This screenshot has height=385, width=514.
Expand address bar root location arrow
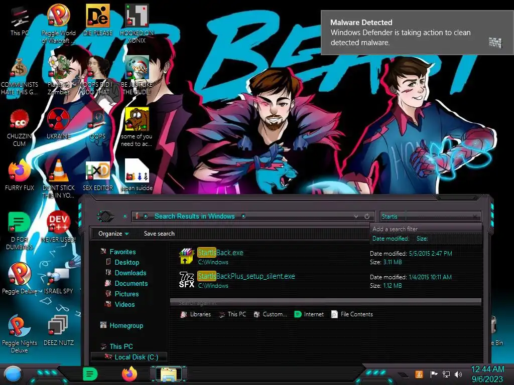click(146, 216)
